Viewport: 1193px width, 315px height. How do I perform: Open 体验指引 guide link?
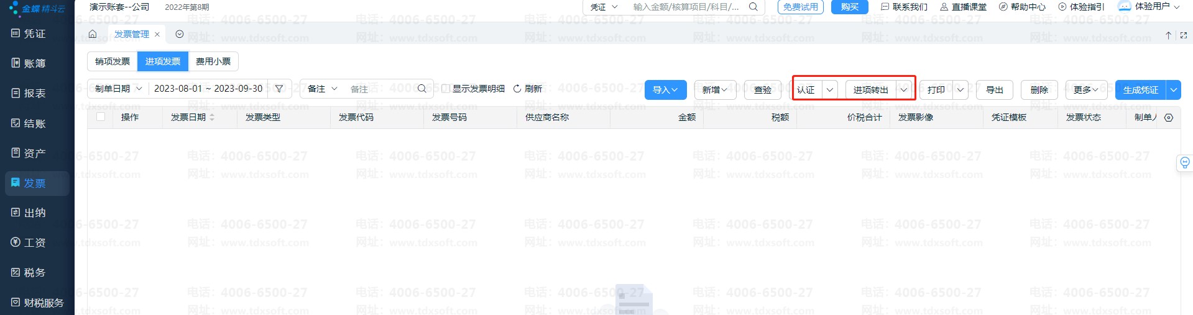click(x=1081, y=7)
